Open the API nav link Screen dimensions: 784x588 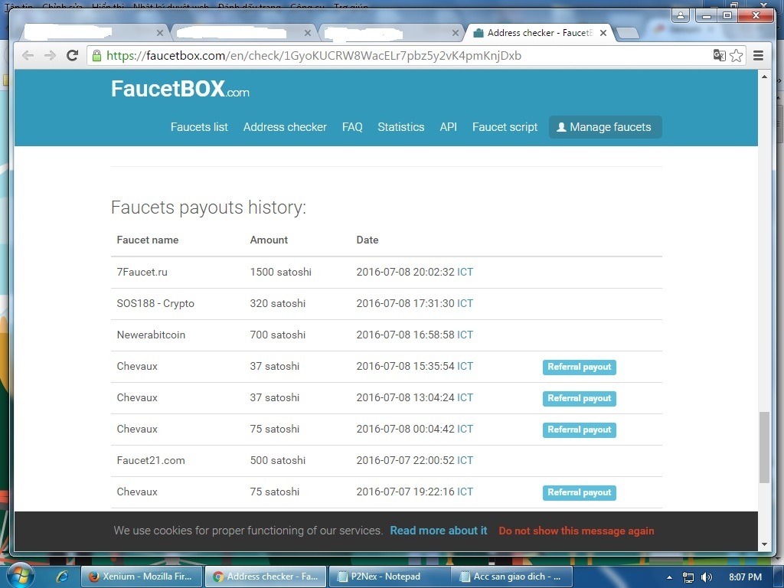[449, 127]
